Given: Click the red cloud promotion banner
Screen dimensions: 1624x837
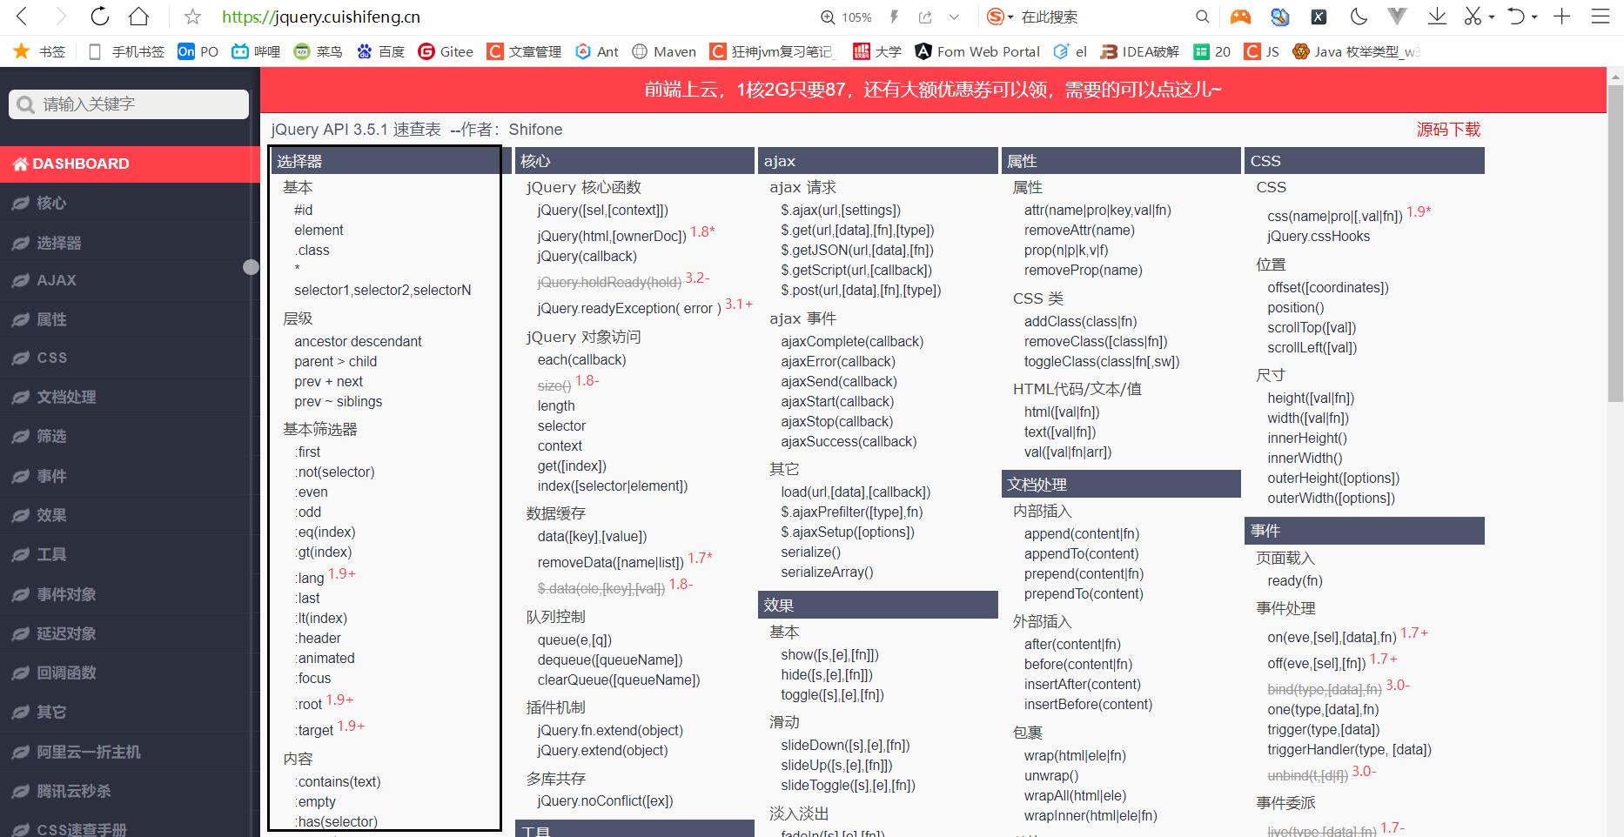Looking at the screenshot, I should [933, 90].
